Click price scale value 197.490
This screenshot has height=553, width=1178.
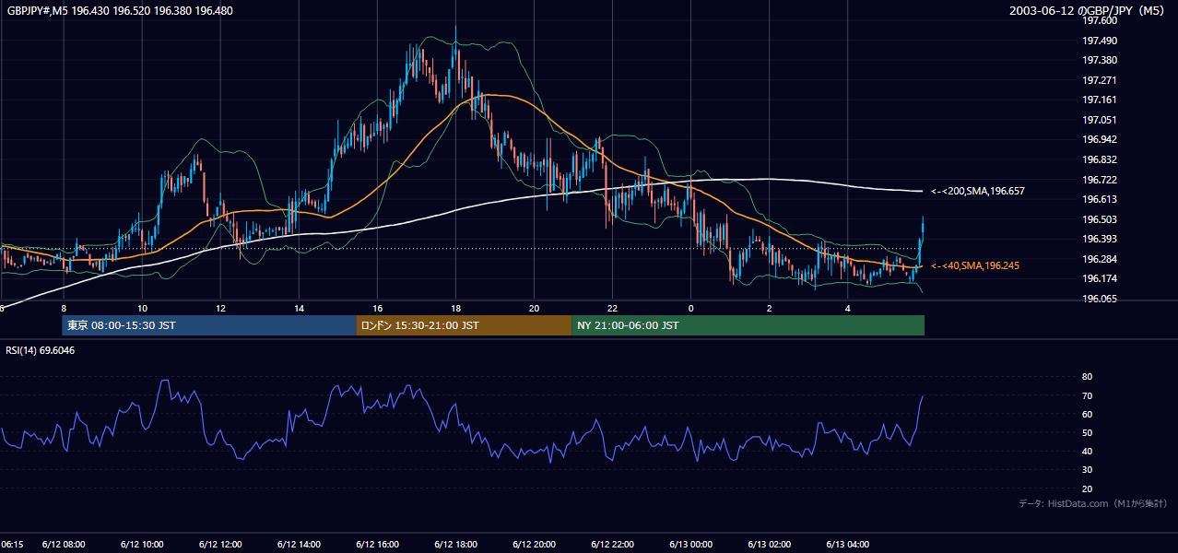point(1100,41)
